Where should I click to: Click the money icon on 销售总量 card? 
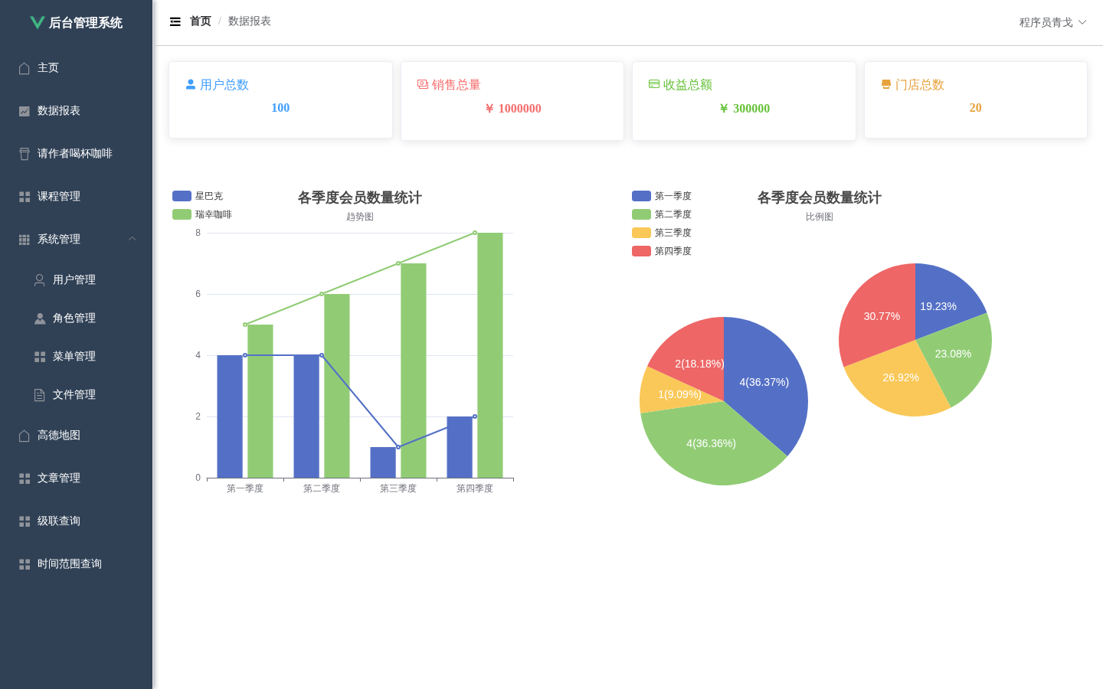coord(423,84)
